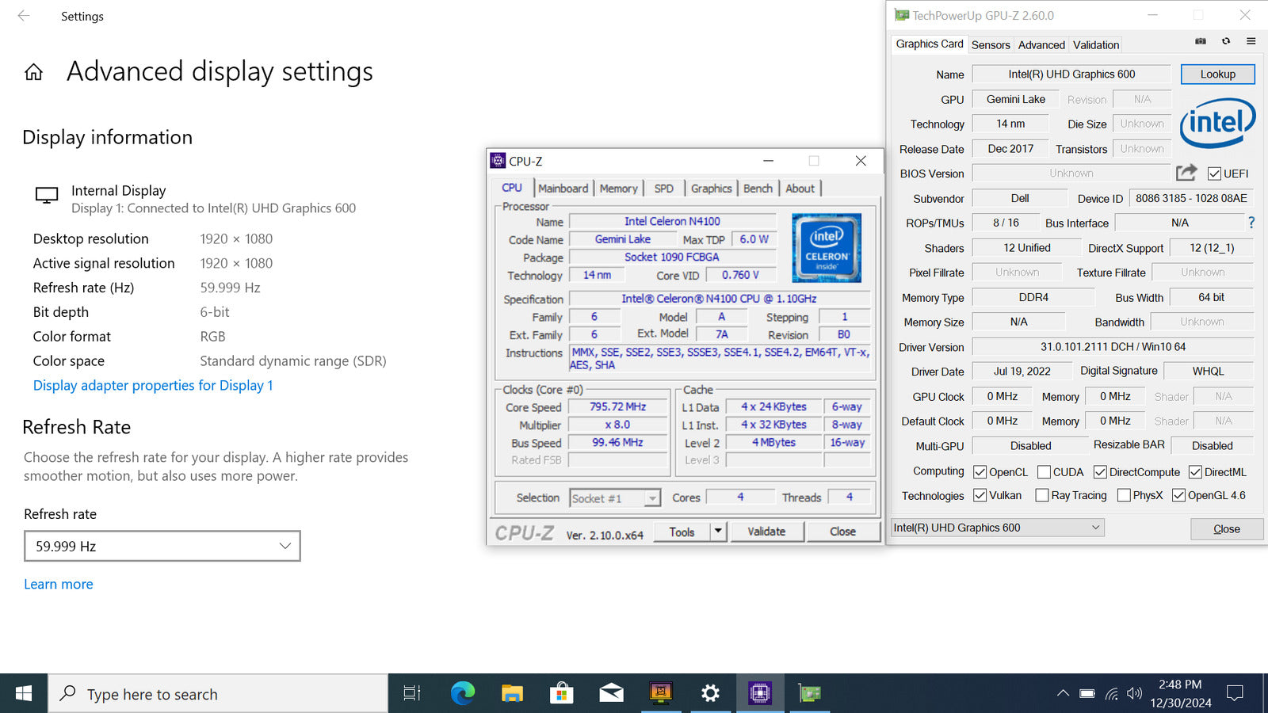Screen dimensions: 1268x713
Task: Click the Settings gear on the taskbar
Action: (x=710, y=694)
